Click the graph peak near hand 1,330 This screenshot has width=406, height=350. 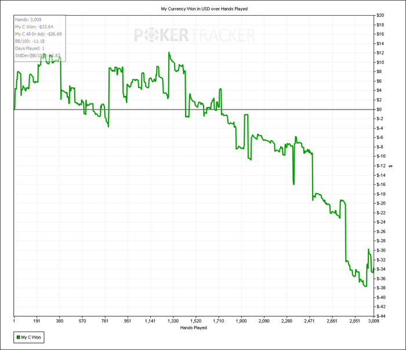(x=169, y=53)
